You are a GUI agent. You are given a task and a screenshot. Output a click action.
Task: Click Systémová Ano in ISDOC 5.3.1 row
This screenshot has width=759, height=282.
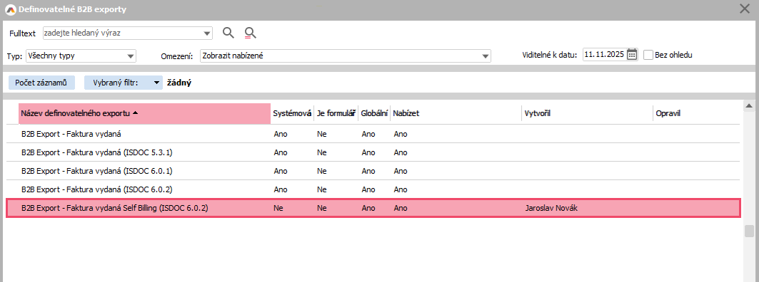click(281, 152)
